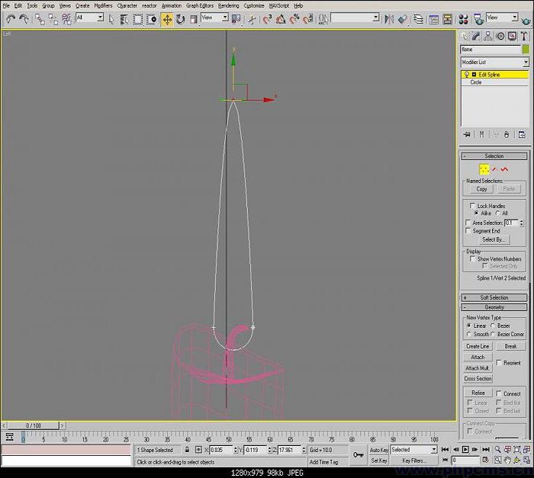Click the Attach button

[478, 357]
